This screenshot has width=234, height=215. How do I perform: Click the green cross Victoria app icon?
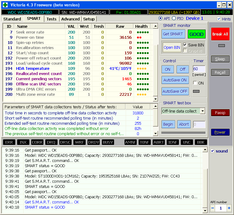click(x=5, y=5)
